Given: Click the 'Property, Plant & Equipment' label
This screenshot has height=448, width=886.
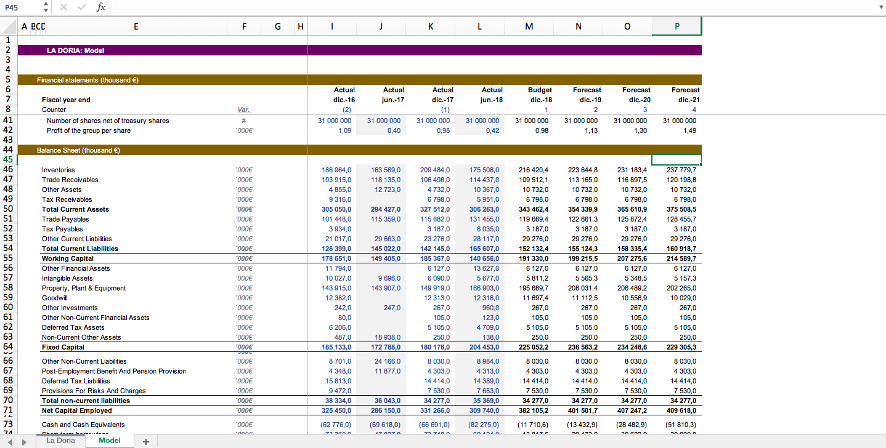Looking at the screenshot, I should [84, 288].
